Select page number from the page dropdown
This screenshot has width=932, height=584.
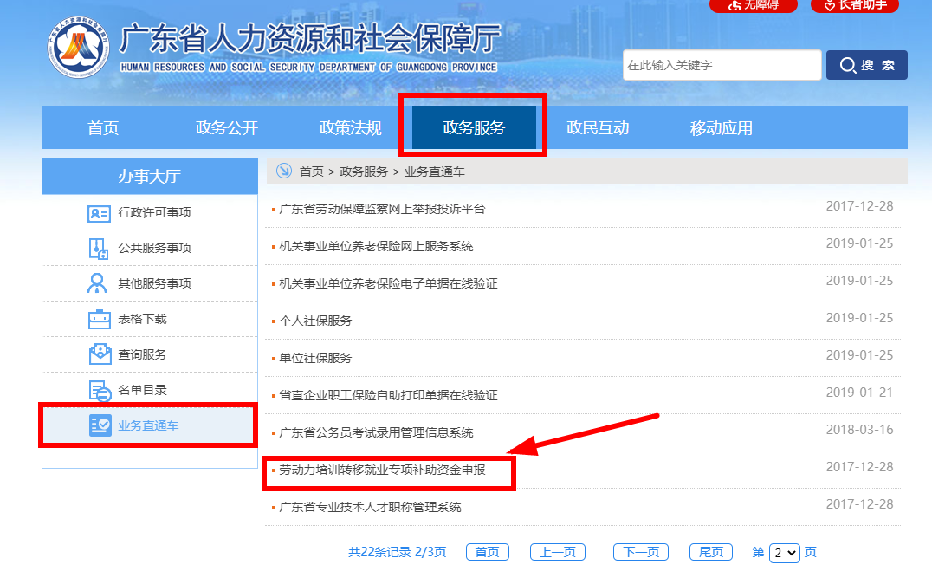[x=783, y=552]
